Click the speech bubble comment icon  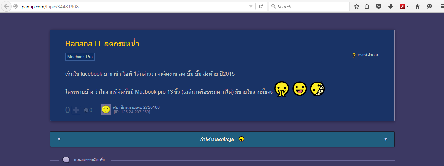(66, 160)
